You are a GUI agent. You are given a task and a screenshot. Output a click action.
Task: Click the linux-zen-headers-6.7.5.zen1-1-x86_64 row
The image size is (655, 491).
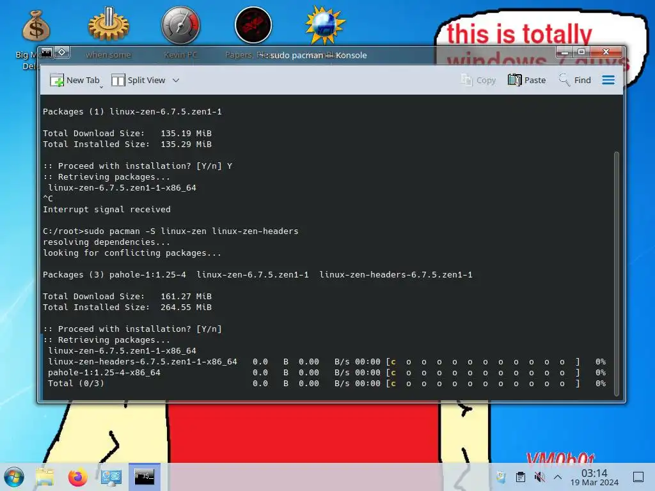point(327,362)
